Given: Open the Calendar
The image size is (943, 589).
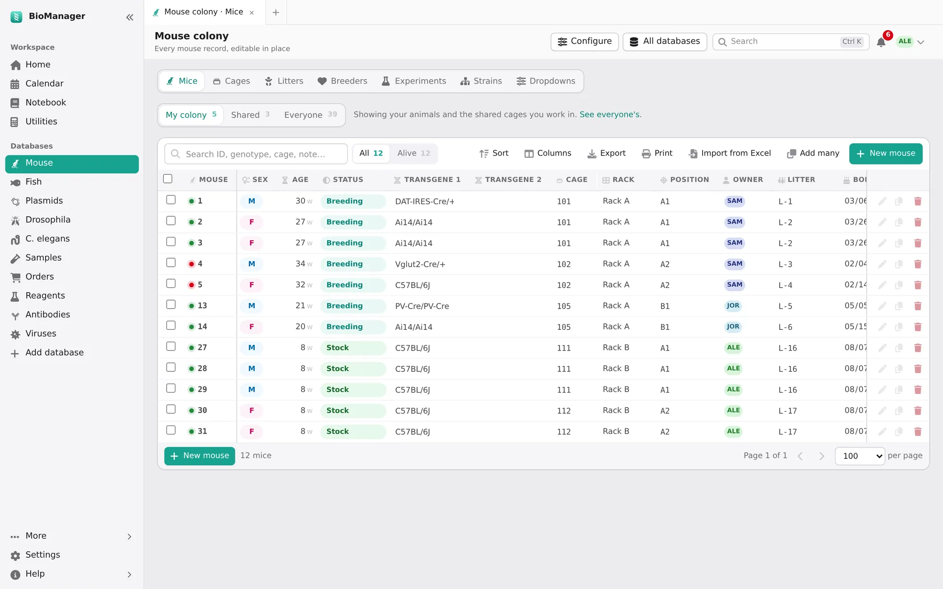Looking at the screenshot, I should coord(72,83).
